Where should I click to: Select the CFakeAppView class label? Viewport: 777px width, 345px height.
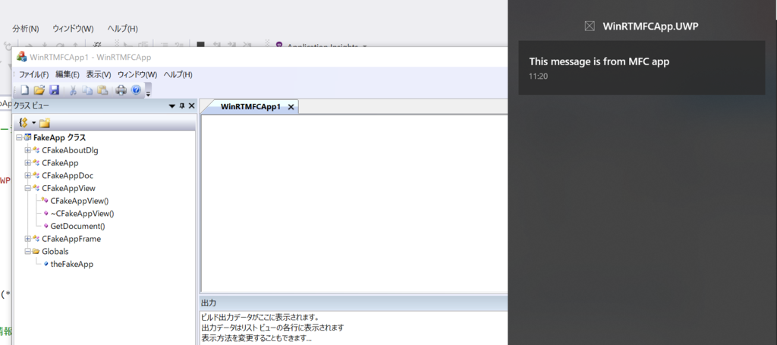[x=68, y=188]
